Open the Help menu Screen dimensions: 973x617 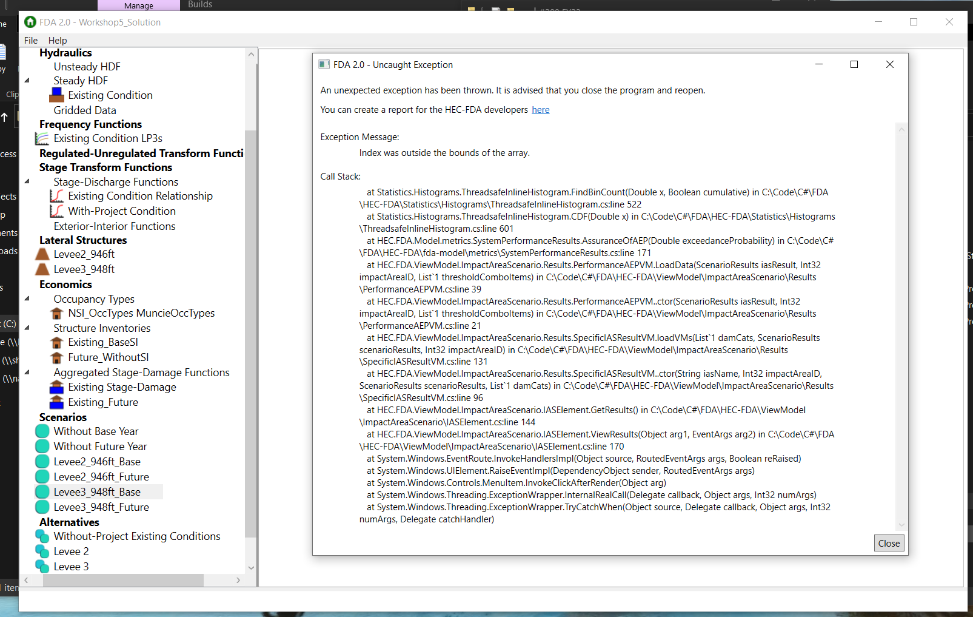tap(58, 40)
